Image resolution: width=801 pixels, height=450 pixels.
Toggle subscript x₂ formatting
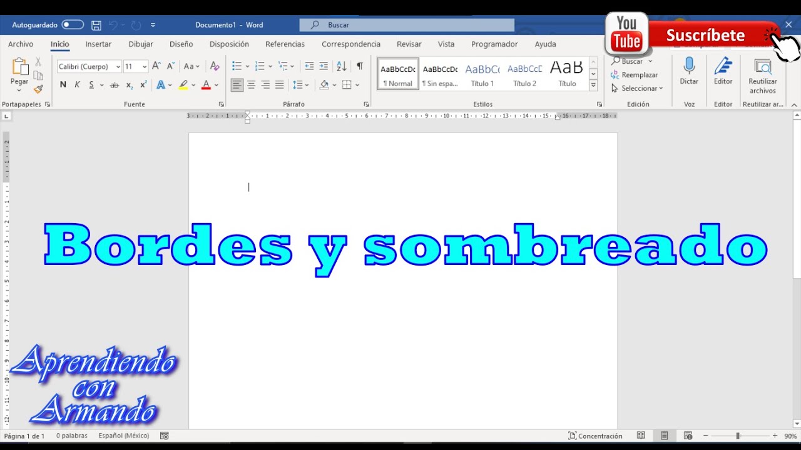(129, 85)
